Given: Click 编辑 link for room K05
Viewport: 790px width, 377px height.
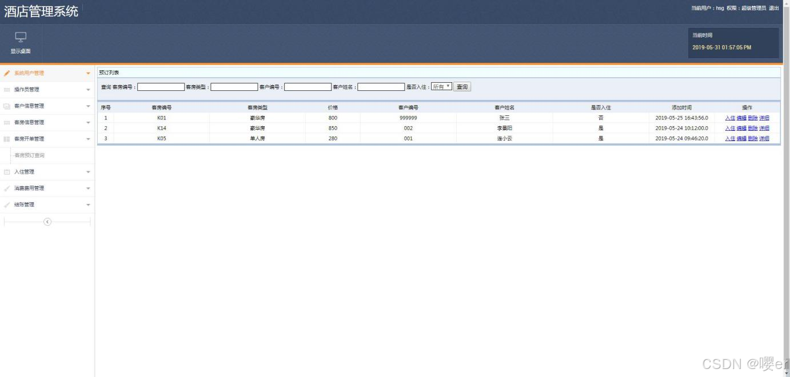Looking at the screenshot, I should (741, 138).
